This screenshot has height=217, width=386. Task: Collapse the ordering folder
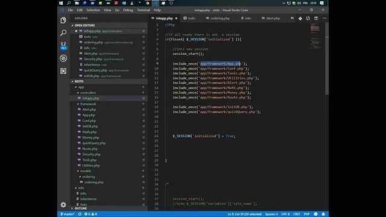pyautogui.click(x=89, y=177)
